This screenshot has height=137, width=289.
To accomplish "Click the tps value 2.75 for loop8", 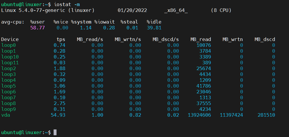I will click(x=59, y=104).
